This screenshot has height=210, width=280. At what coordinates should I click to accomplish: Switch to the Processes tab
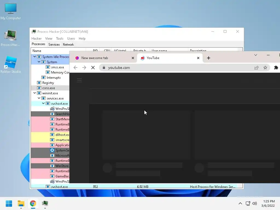pyautogui.click(x=38, y=44)
